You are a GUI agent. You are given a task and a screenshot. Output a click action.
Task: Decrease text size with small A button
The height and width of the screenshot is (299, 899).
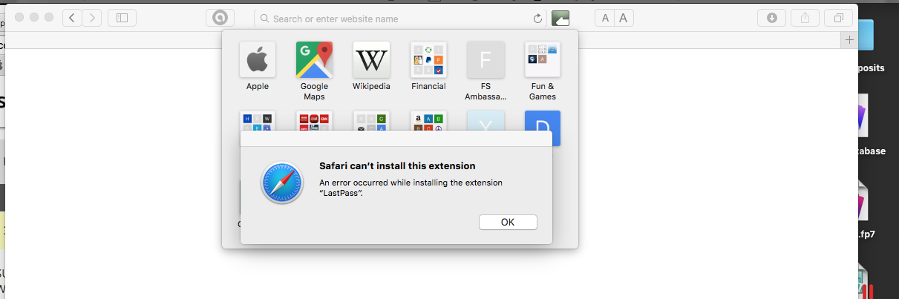tap(604, 18)
